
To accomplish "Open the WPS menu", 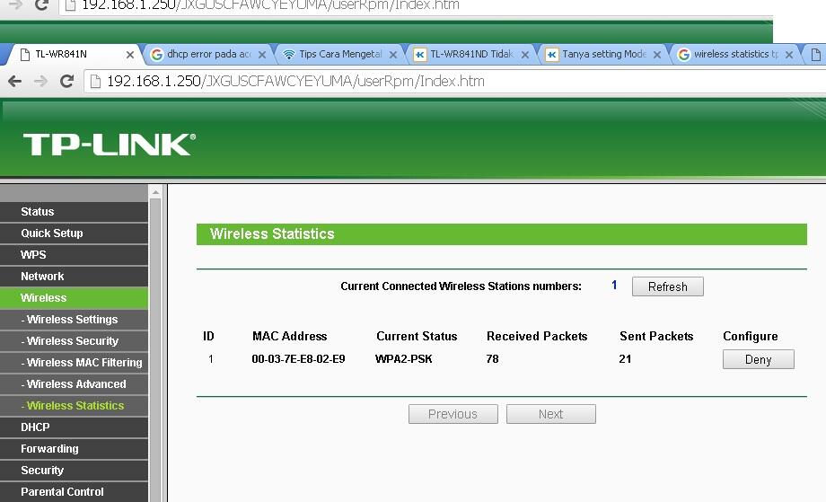I will pos(74,255).
